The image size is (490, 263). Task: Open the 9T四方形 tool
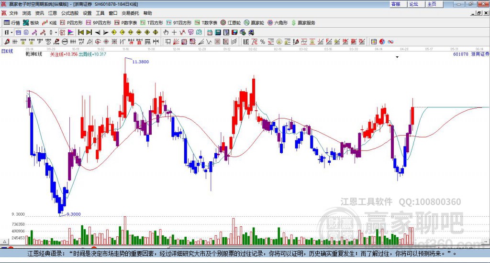point(179,23)
